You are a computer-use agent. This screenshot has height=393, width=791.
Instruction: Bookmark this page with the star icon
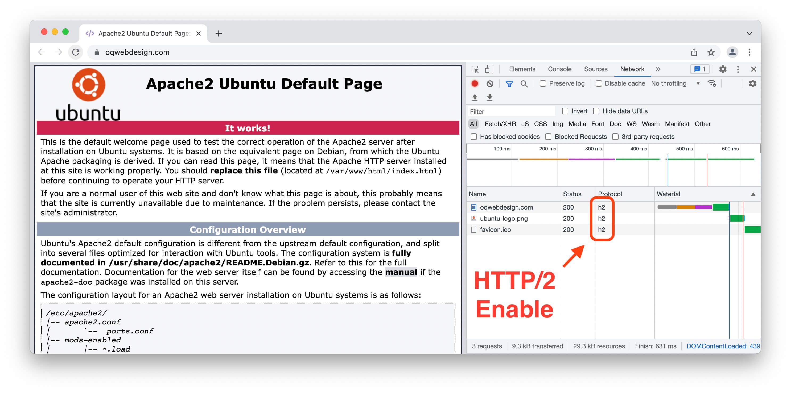(711, 52)
